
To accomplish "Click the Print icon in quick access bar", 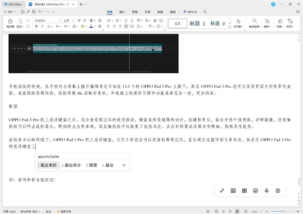I will pos(34,12).
